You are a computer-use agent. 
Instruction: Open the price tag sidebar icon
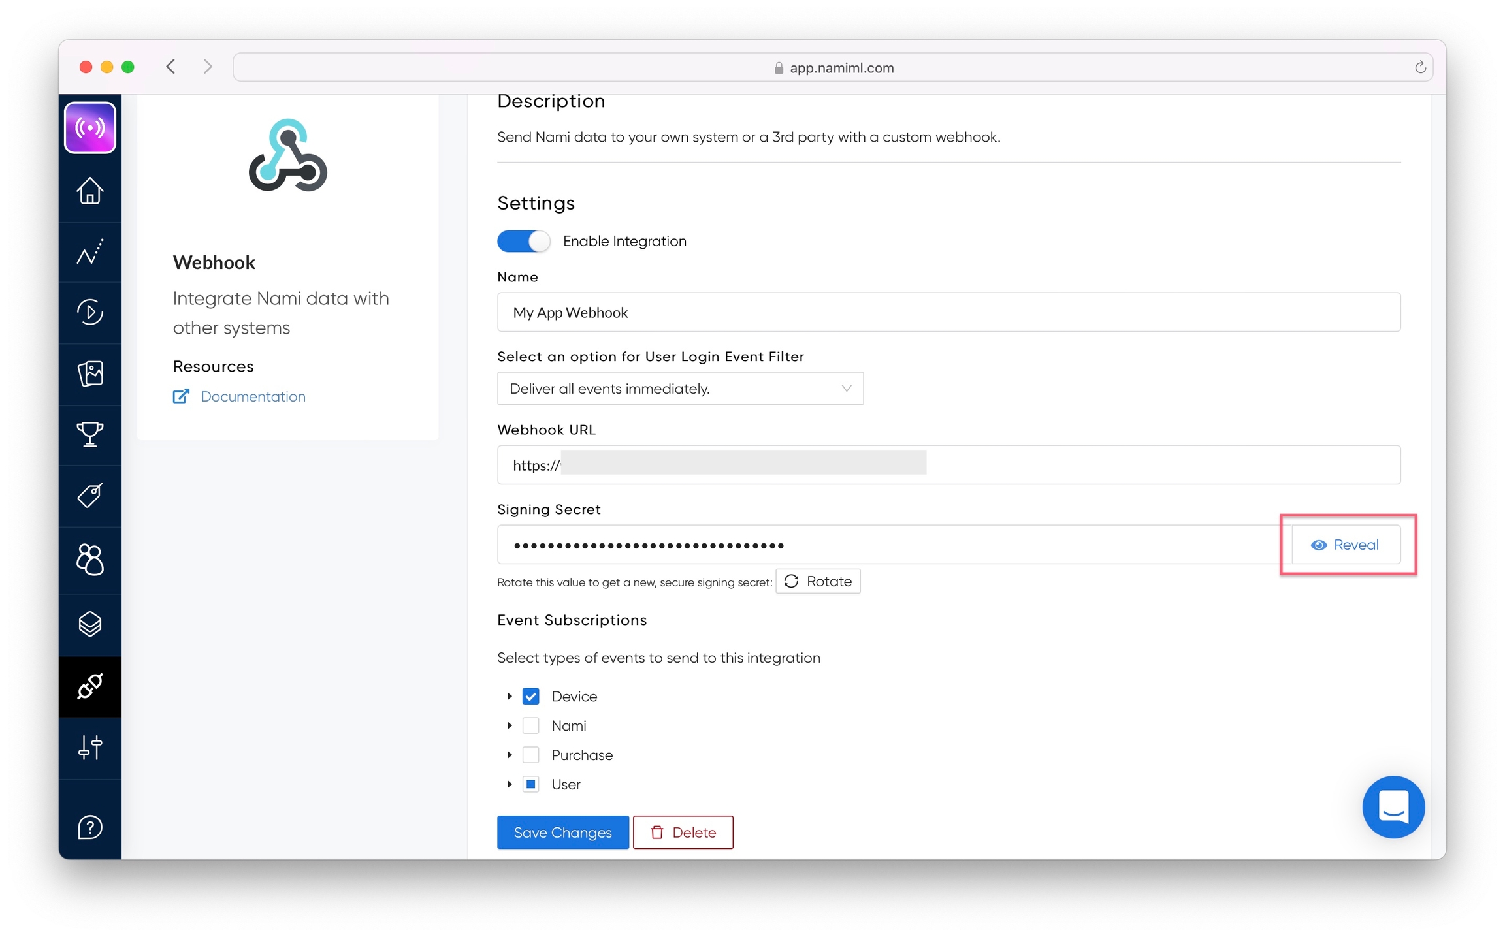coord(90,496)
